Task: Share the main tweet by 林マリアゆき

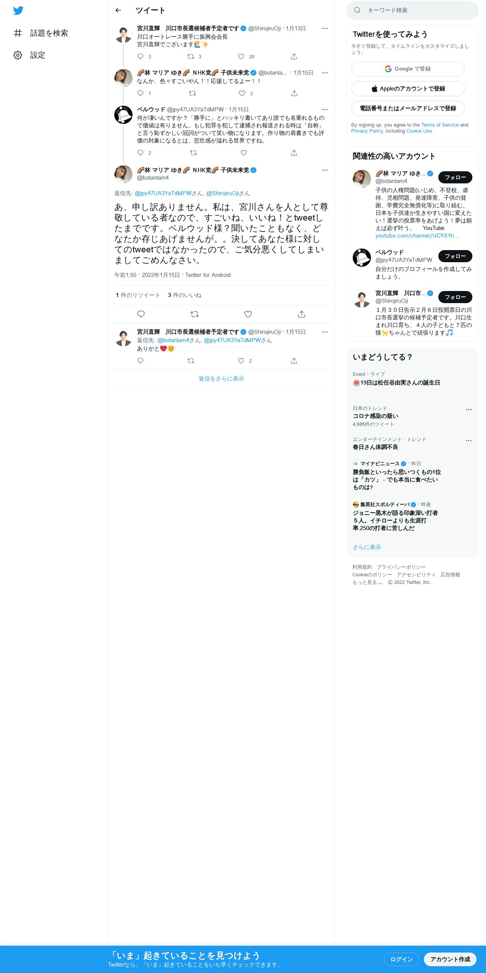Action: (x=301, y=314)
